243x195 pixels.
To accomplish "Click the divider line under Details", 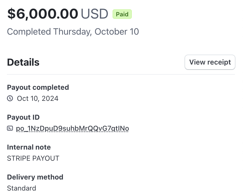I will click(121, 74).
